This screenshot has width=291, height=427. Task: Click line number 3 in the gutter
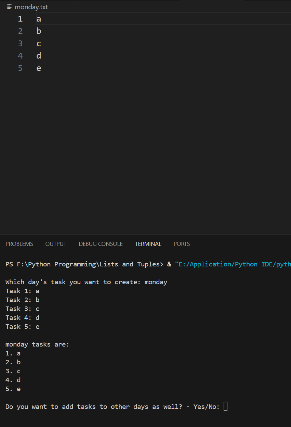[20, 43]
